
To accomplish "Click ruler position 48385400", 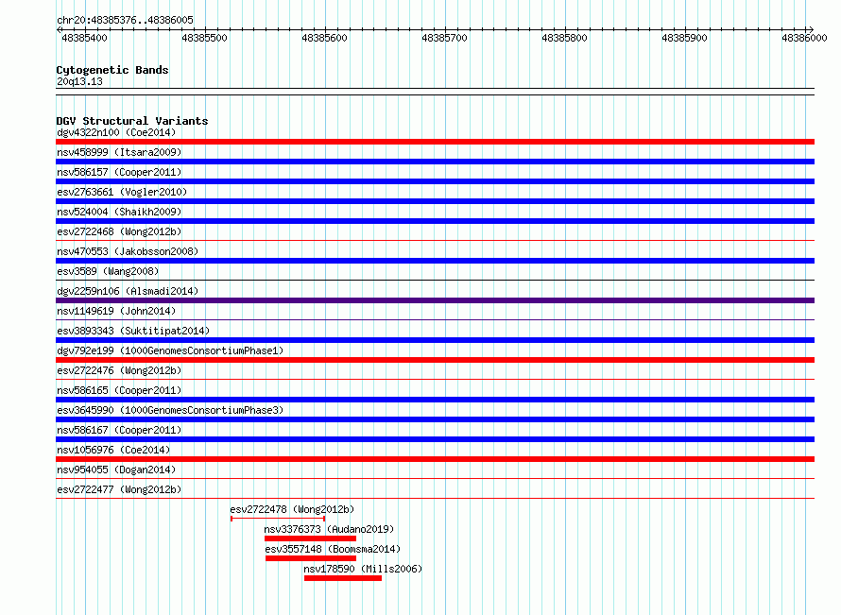I will pyautogui.click(x=84, y=38).
